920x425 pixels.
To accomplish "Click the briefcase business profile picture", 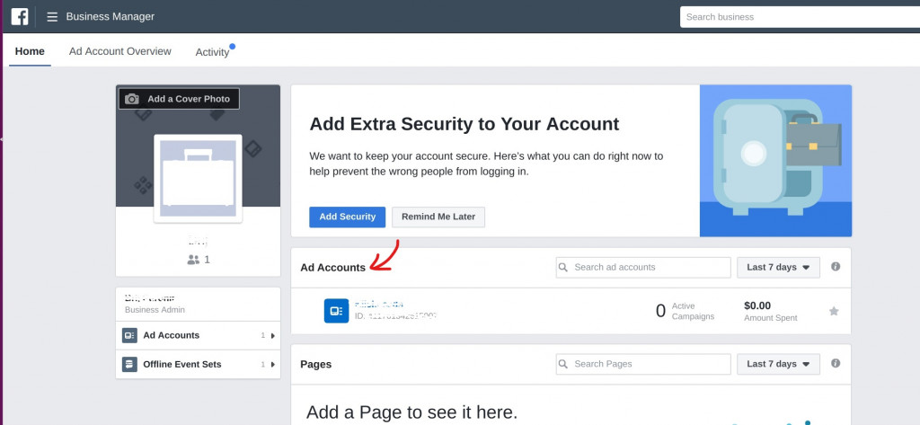I will point(198,179).
